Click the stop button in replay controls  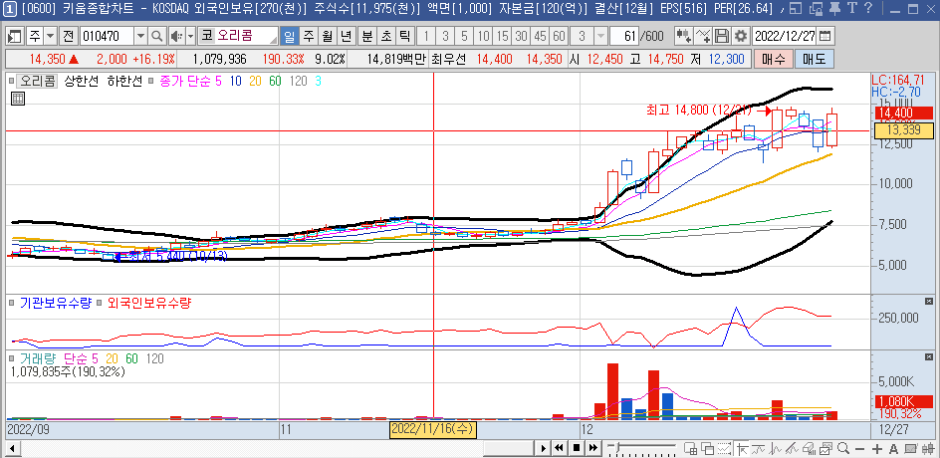[577, 448]
